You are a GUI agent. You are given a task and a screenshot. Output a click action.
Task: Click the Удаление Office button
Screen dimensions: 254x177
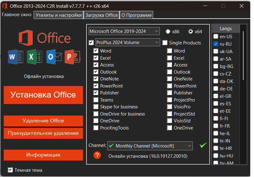coord(43,121)
